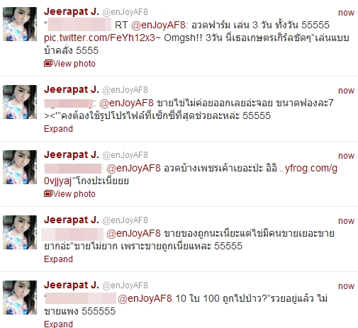Click the first tweet's profile avatar

(20, 24)
